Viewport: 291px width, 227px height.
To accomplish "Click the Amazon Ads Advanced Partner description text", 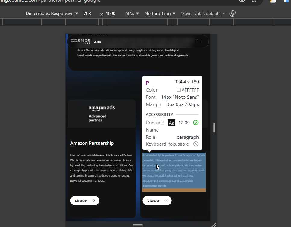I will coord(102,168).
